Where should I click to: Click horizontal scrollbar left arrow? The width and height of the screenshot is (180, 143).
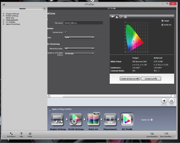(x=49, y=96)
